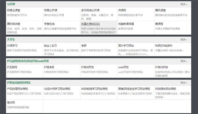The width and height of the screenshot is (198, 114).
Task: Open the web开发 category
Action: (123, 67)
